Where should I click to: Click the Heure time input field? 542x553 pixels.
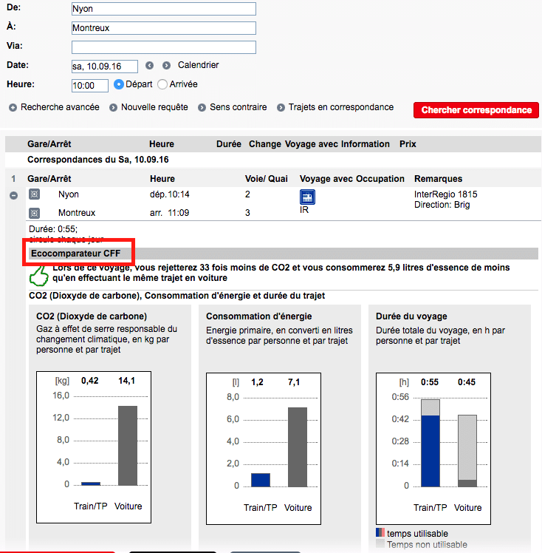click(90, 86)
